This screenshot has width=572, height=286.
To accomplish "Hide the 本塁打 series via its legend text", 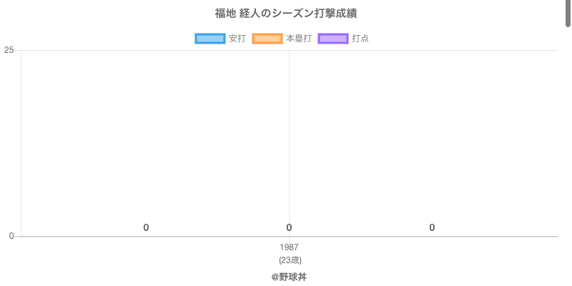I will click(x=298, y=39).
